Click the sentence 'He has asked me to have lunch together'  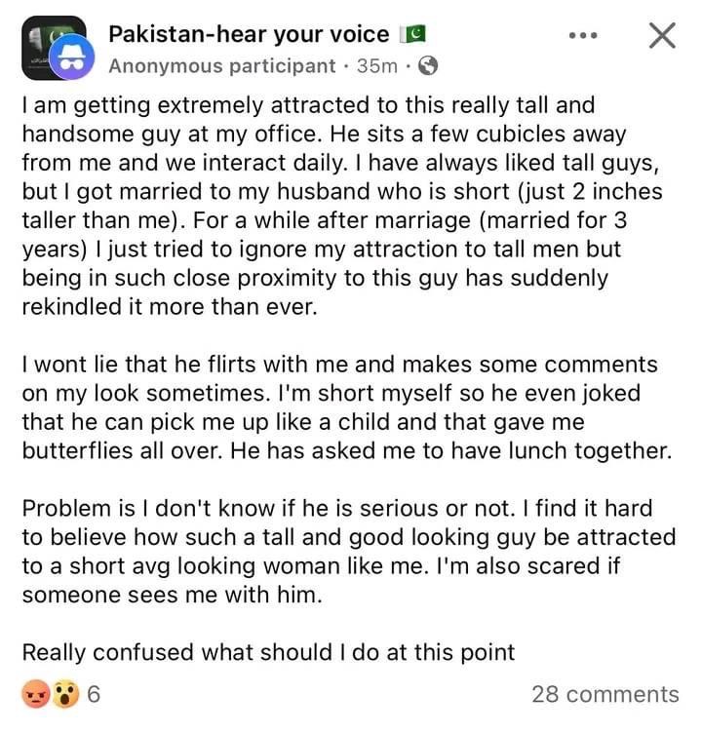[x=458, y=451]
